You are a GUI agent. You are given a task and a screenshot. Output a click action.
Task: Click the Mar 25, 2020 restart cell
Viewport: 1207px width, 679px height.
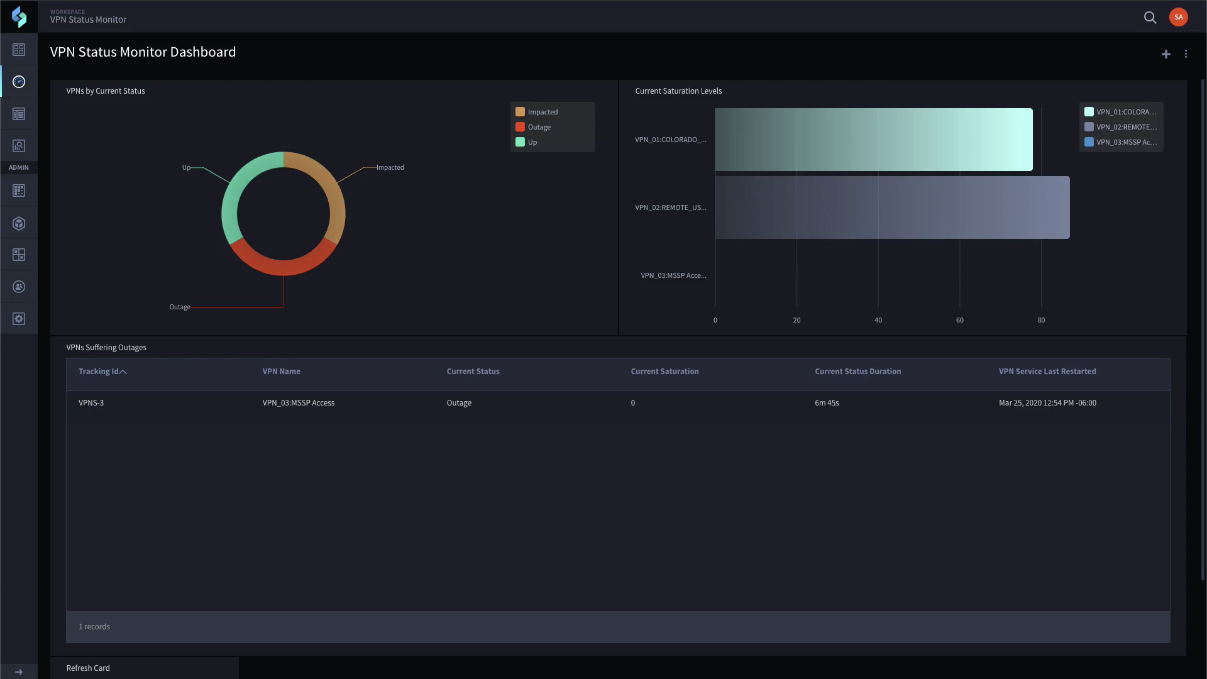[x=1047, y=403]
